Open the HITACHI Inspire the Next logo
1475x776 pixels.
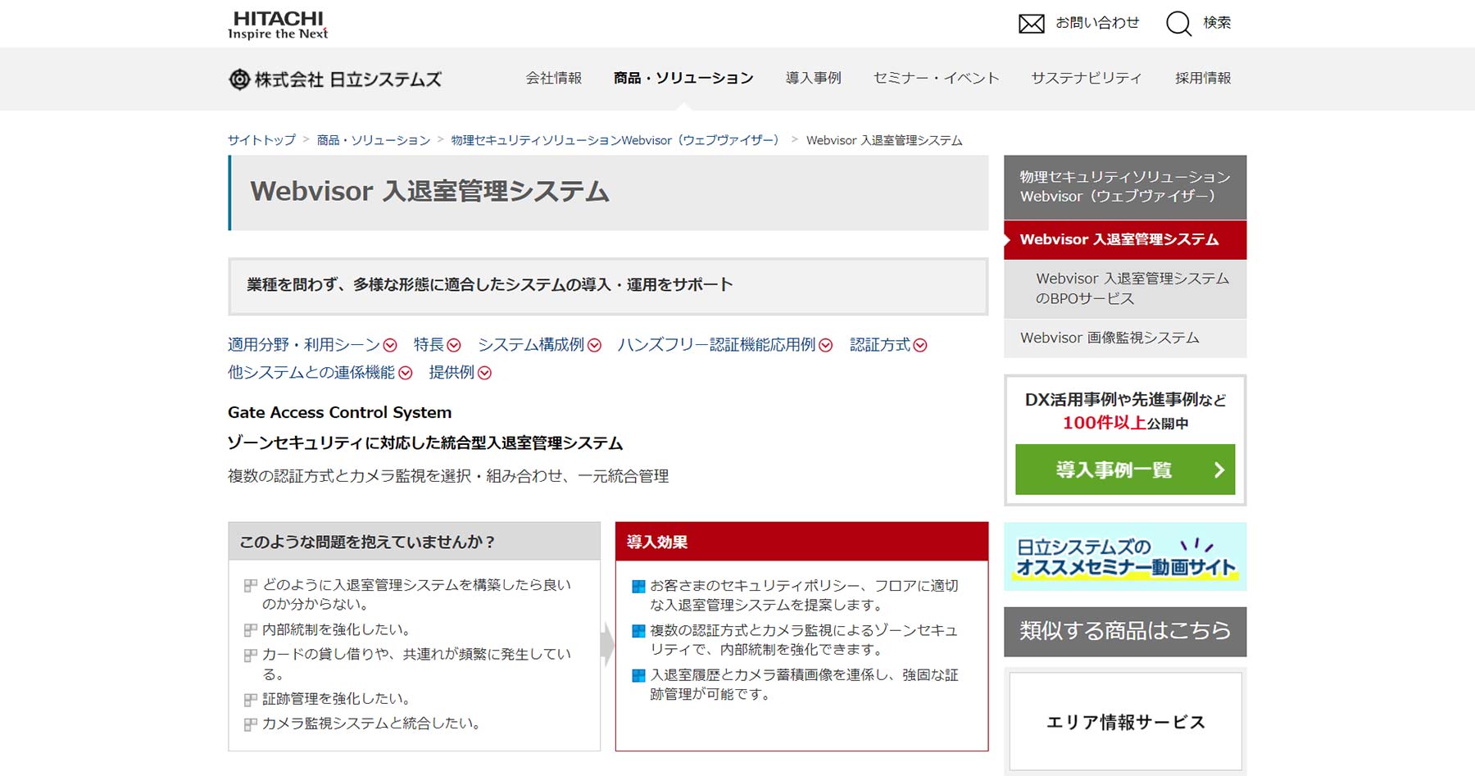point(278,25)
